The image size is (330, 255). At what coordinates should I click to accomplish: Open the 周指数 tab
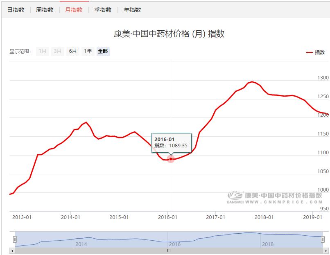[45, 10]
